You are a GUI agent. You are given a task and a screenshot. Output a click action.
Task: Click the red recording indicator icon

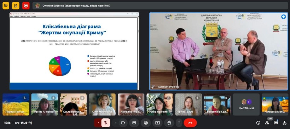click(x=26, y=6)
